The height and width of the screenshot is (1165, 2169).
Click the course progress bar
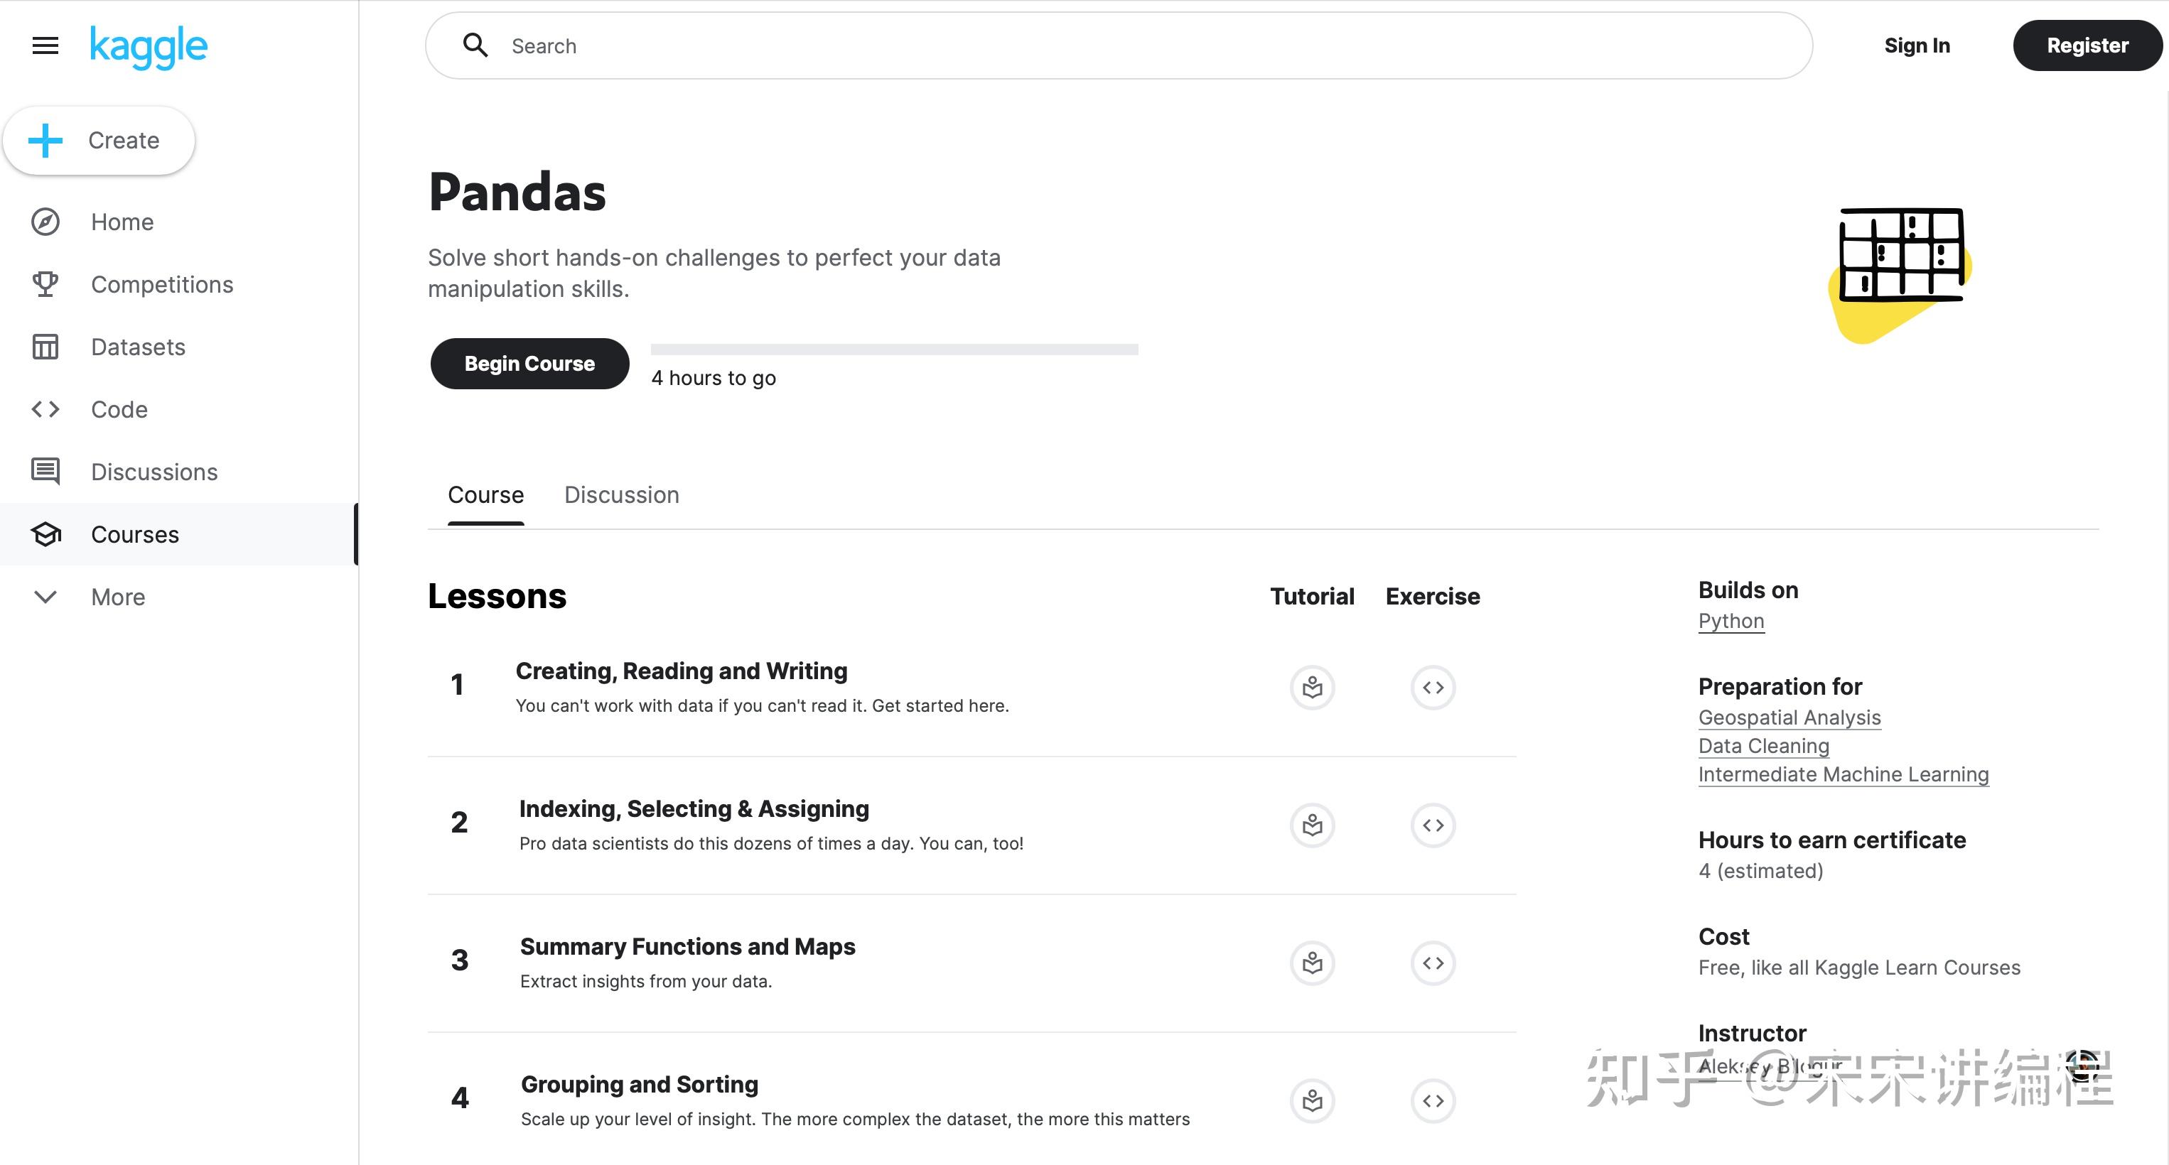click(x=894, y=349)
